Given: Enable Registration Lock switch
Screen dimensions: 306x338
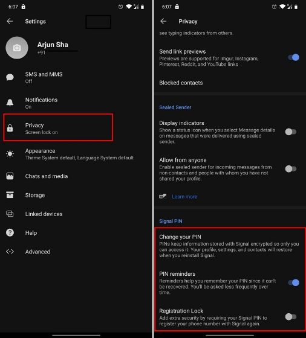Looking at the screenshot, I should (x=291, y=317).
